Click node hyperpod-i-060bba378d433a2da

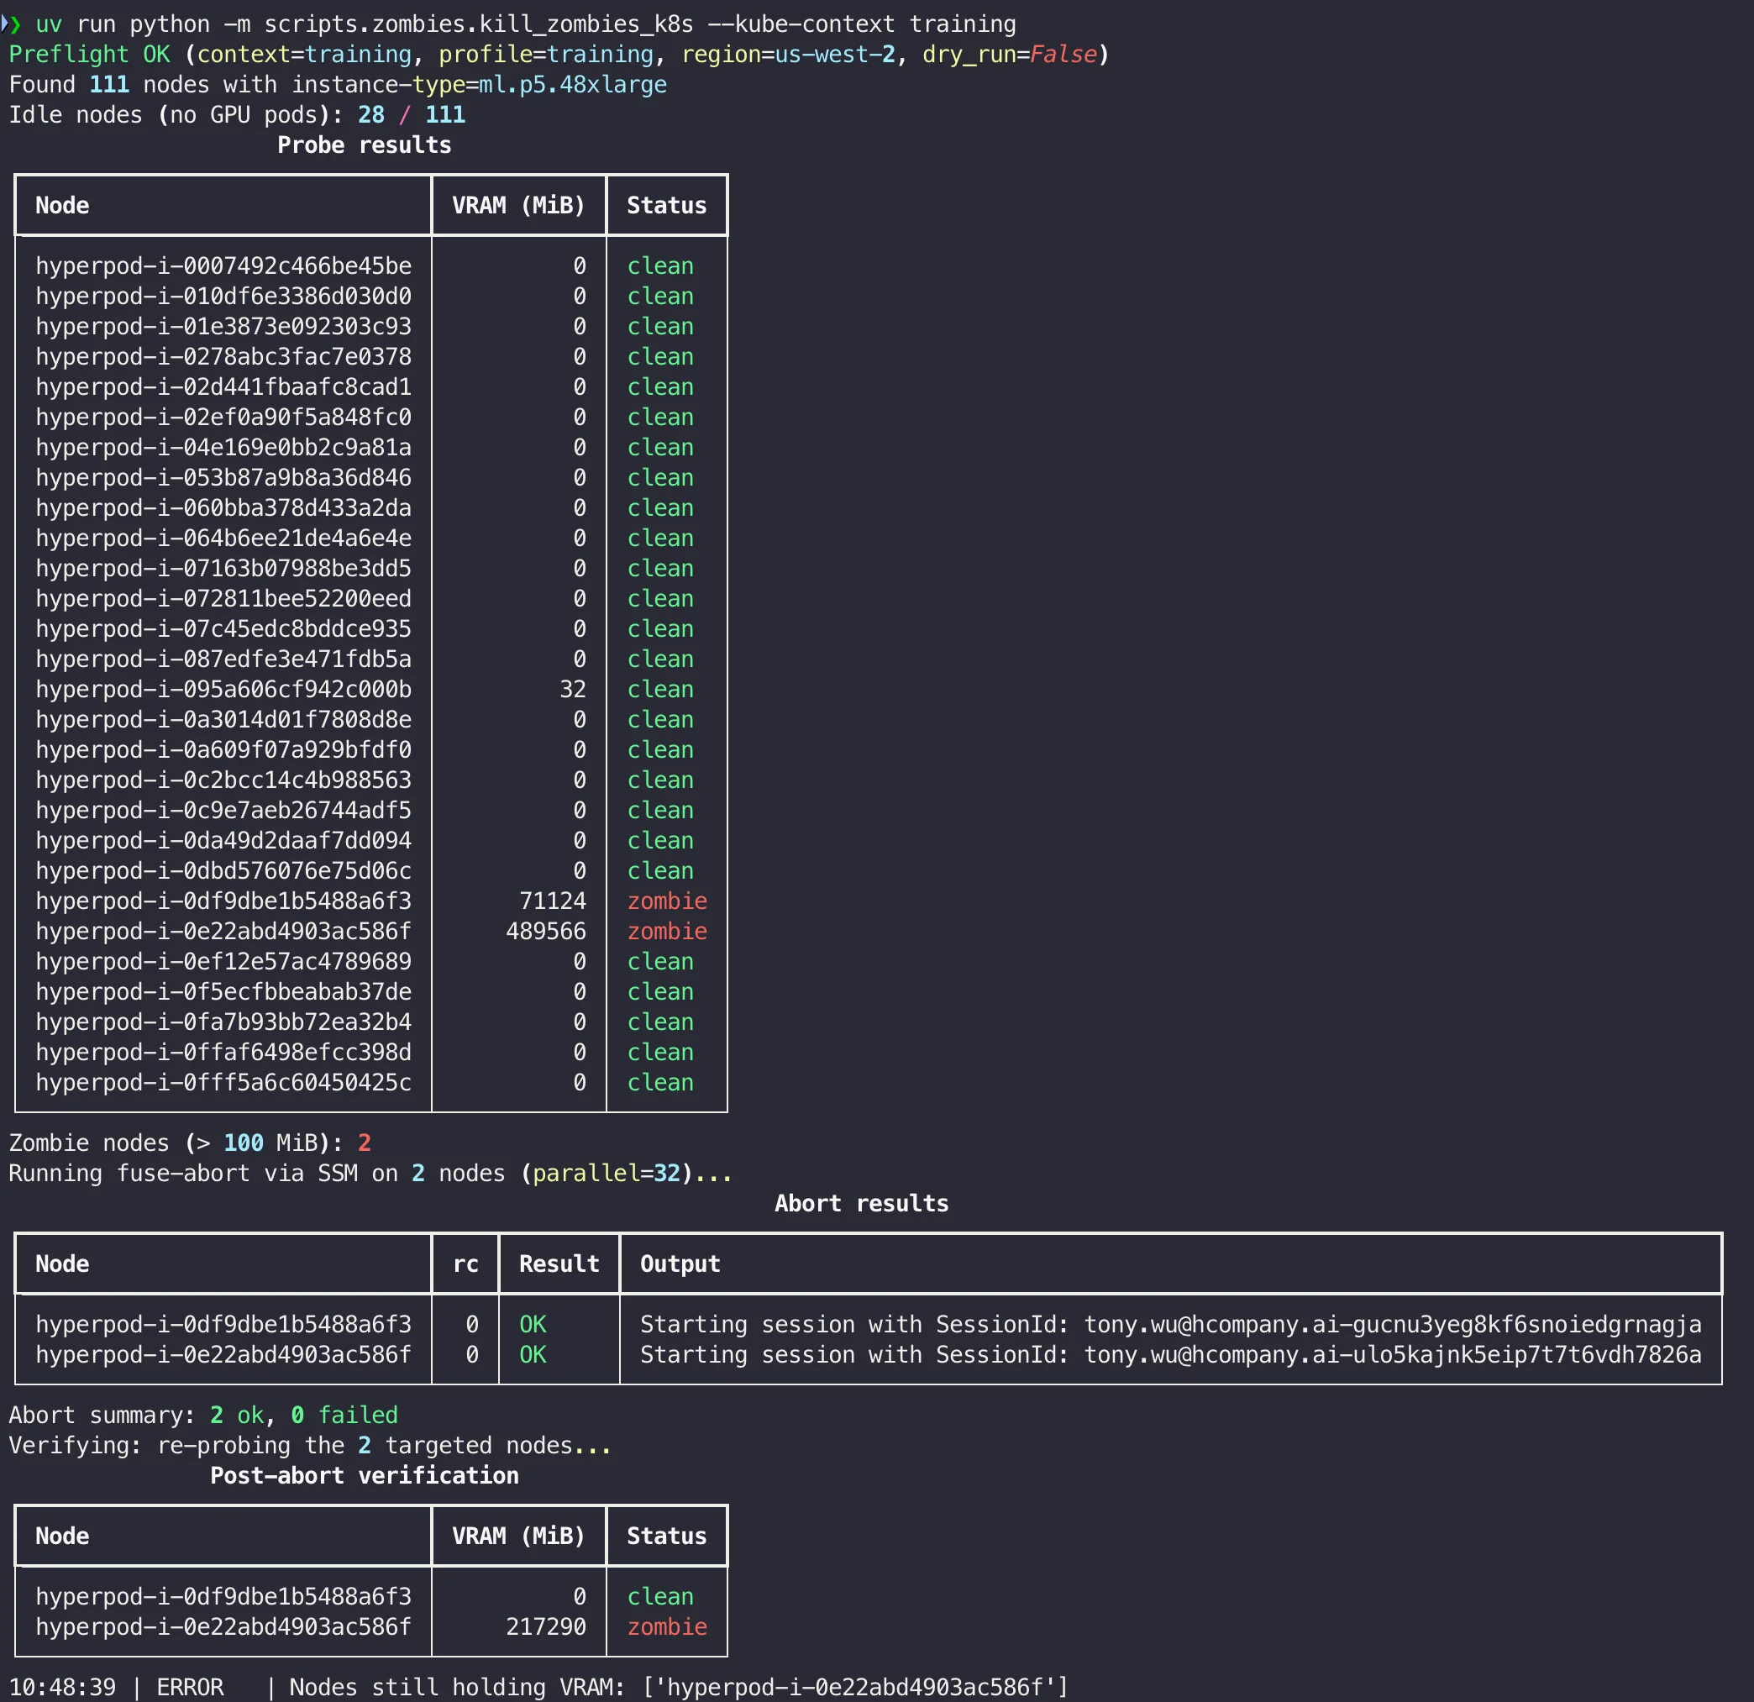(223, 508)
